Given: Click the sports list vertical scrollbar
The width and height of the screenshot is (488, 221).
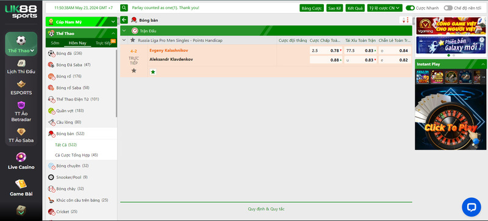Looking at the screenshot, I should (x=117, y=83).
